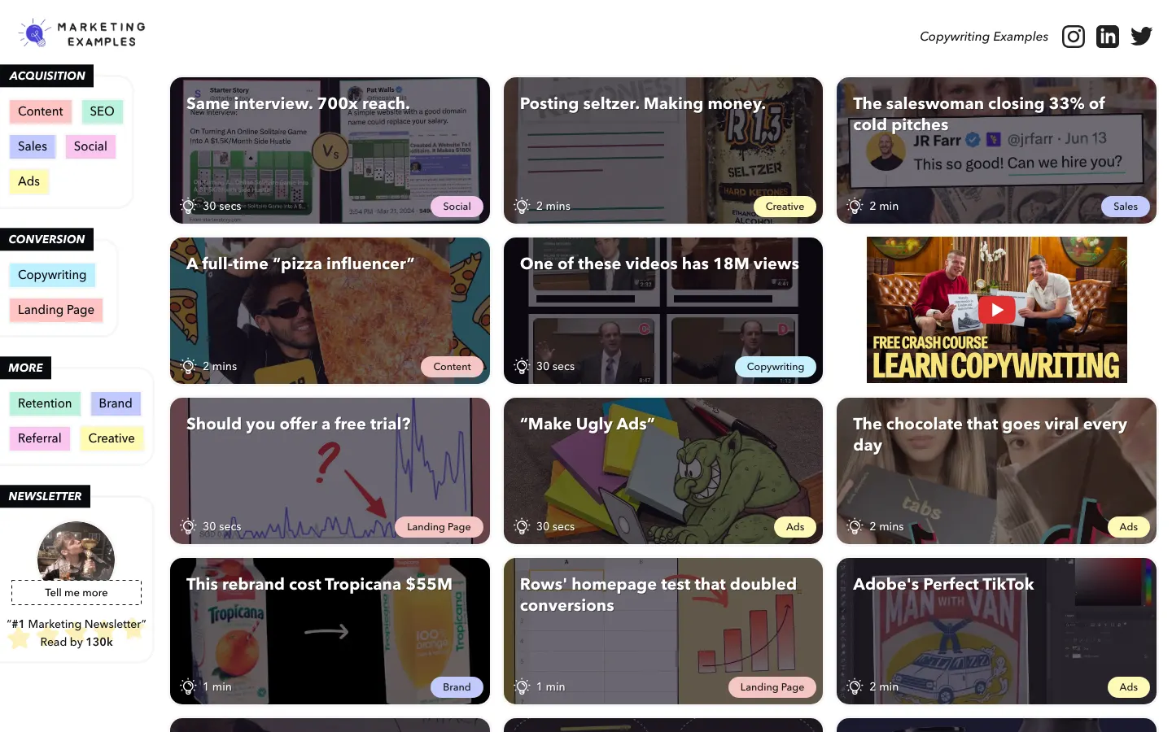Click the Tell me more button
1172x732 pixels.
tap(77, 593)
